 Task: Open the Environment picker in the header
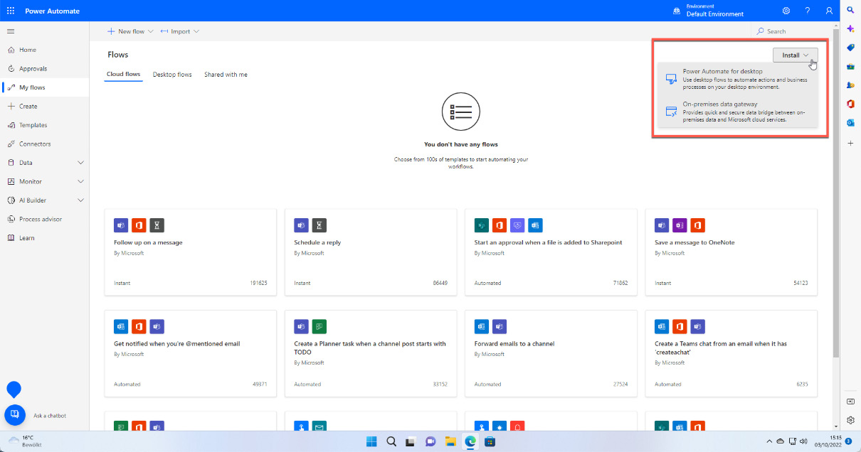pyautogui.click(x=709, y=11)
